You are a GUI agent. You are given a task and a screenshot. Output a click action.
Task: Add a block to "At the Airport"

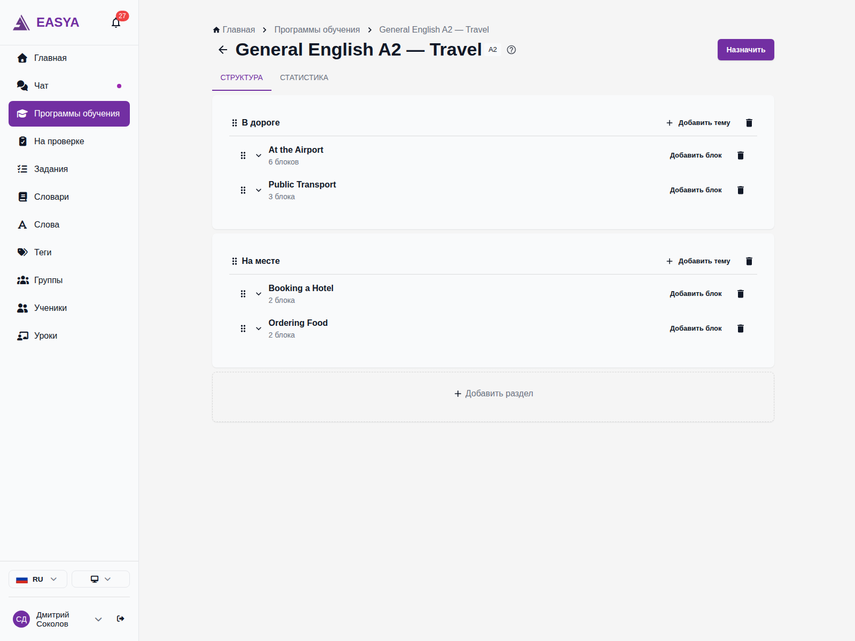coord(696,155)
